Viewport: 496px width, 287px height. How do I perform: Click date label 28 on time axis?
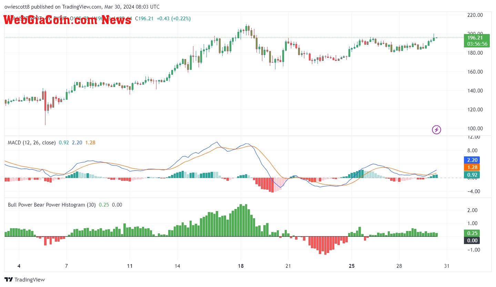pyautogui.click(x=399, y=266)
